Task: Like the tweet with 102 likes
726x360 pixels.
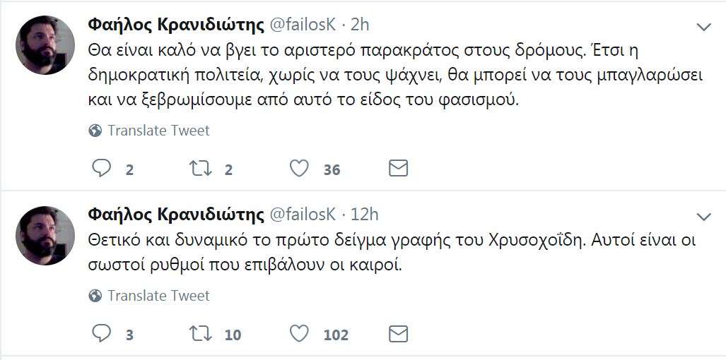Action: tap(300, 334)
